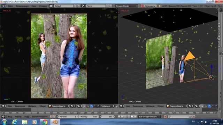Open the scene browse icon
Viewport: 223px width, 125px height.
83,6
